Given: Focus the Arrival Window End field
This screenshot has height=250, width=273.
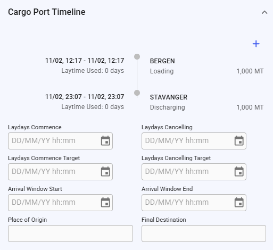Looking at the screenshot, I should coord(194,203).
